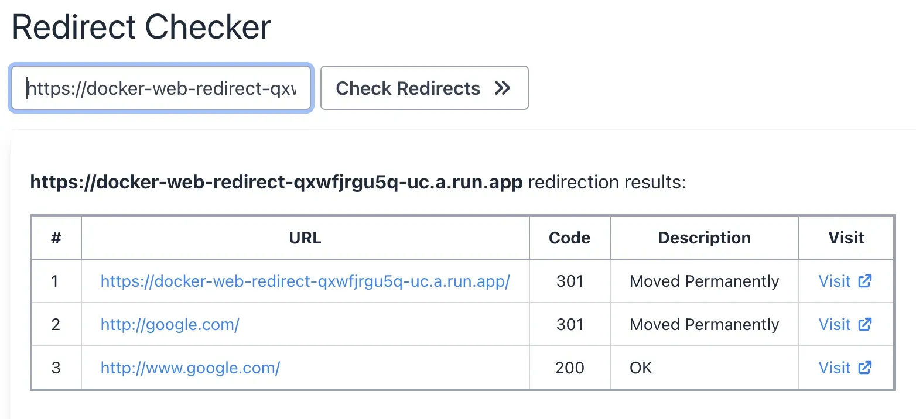Click the https://docker-web-redirect-qxwfjrgu5q-uc.a.run.app/ hyperlink
Viewport: 916px width, 419px height.
point(305,281)
